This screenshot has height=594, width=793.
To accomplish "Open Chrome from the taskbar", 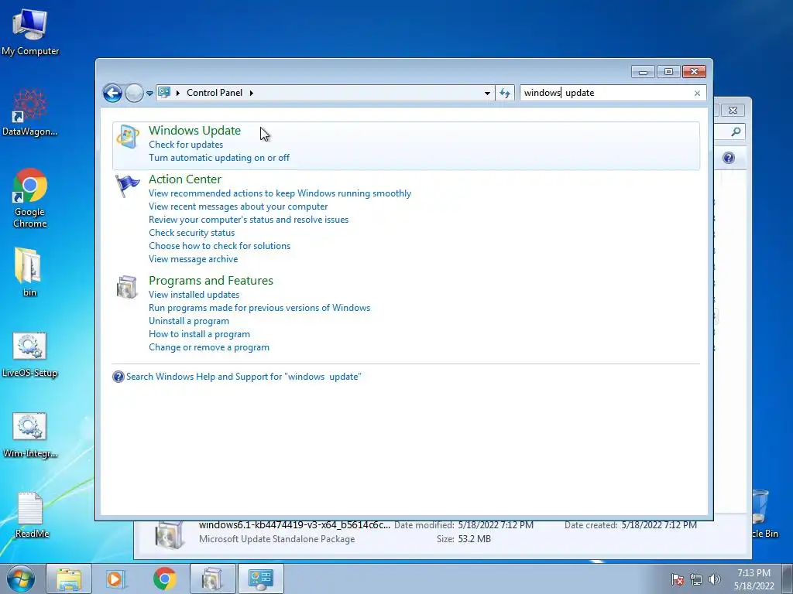I will [x=165, y=579].
